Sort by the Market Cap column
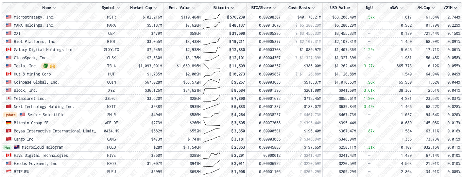 click(144, 8)
